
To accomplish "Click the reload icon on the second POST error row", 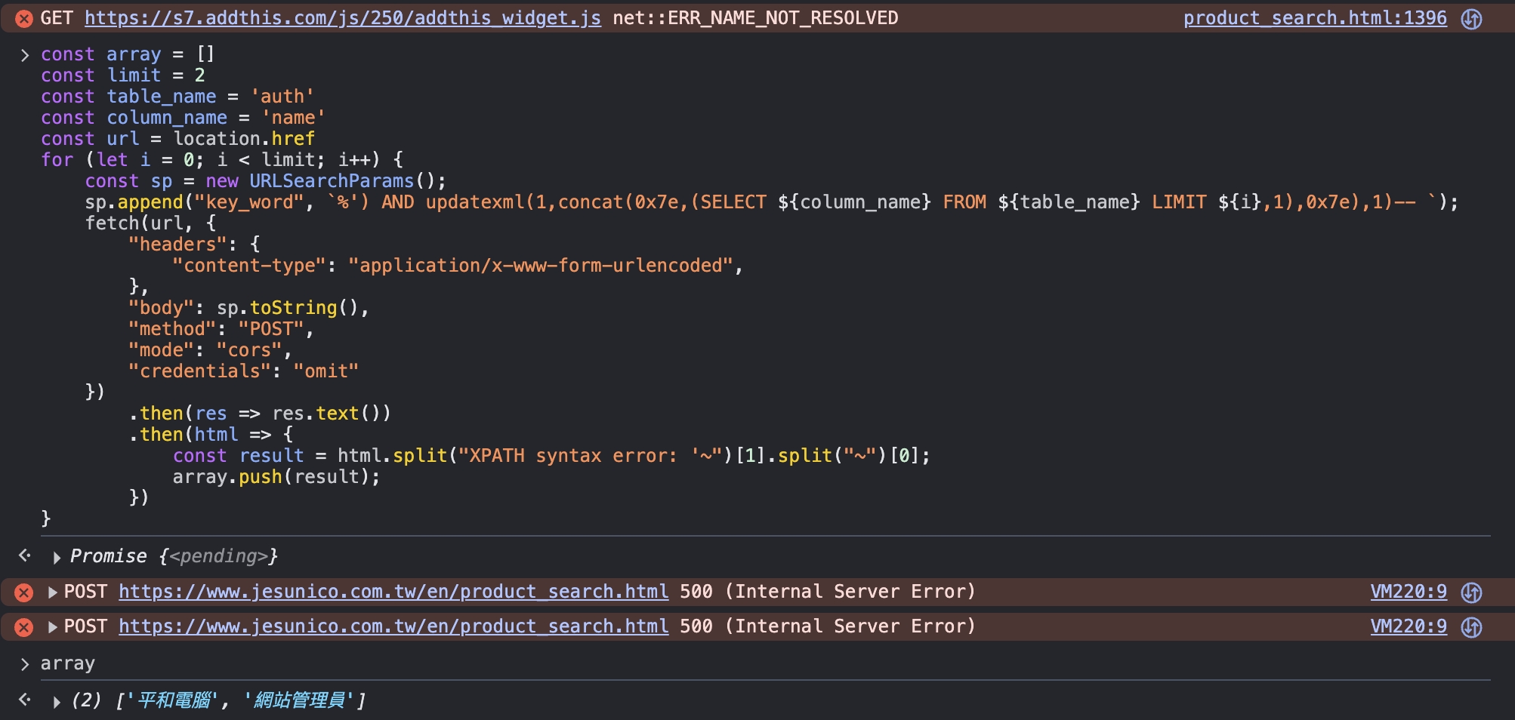I will pos(1472,627).
